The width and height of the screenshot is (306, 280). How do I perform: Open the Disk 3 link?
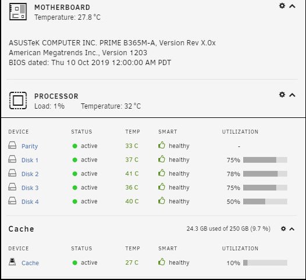tap(30, 188)
